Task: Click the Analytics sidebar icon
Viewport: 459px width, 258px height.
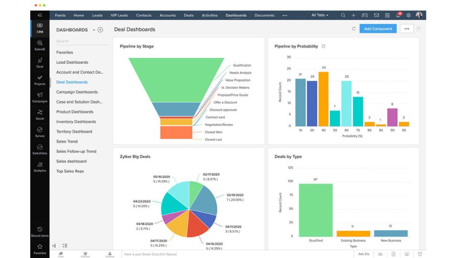Action: [x=40, y=166]
